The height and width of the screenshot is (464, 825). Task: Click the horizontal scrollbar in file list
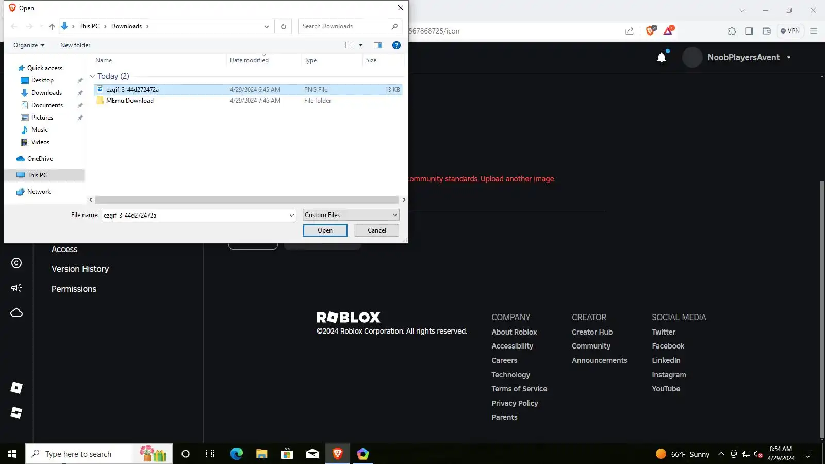point(247,200)
